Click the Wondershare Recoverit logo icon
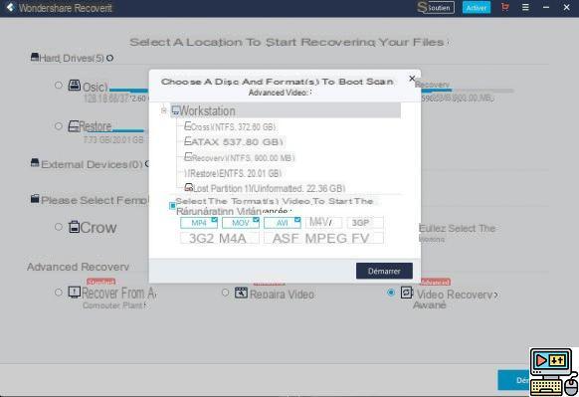 click(10, 7)
